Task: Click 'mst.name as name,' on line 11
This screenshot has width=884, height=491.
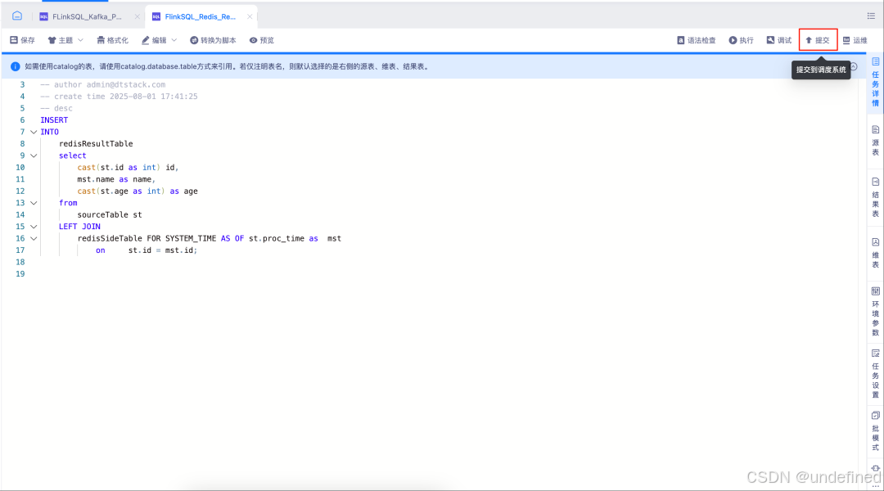Action: tap(116, 179)
